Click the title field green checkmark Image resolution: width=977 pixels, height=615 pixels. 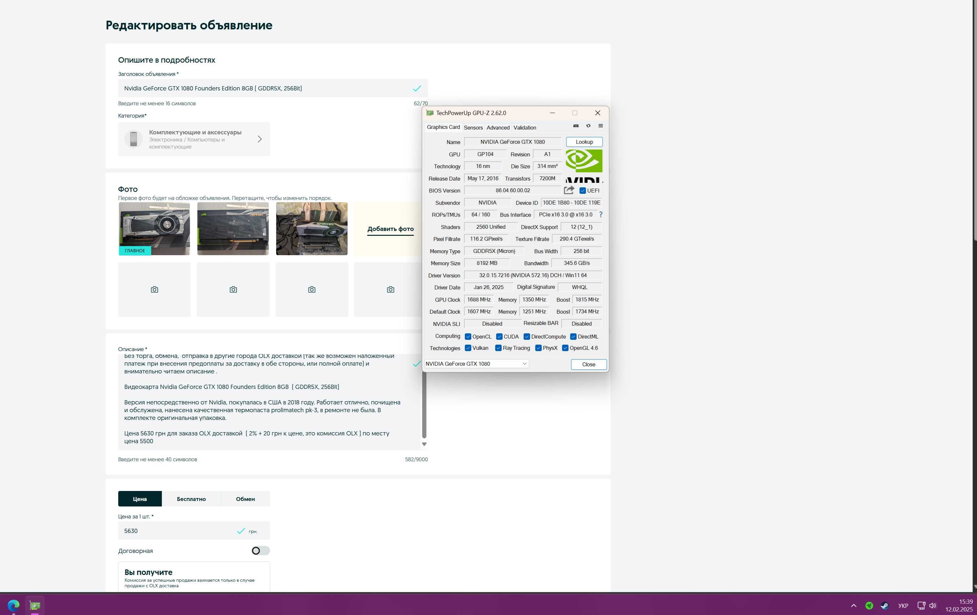point(417,89)
